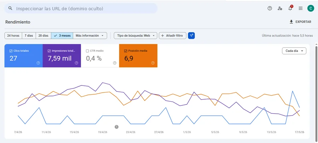Click the 0,4 % CTR value
318x143 pixels.
(94, 59)
